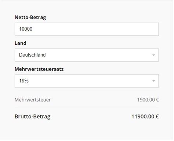Click the Land field label

click(21, 43)
